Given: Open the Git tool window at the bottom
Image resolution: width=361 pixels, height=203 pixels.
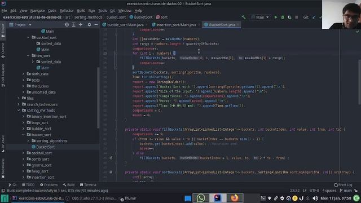Looking at the screenshot, I should tap(12, 184).
